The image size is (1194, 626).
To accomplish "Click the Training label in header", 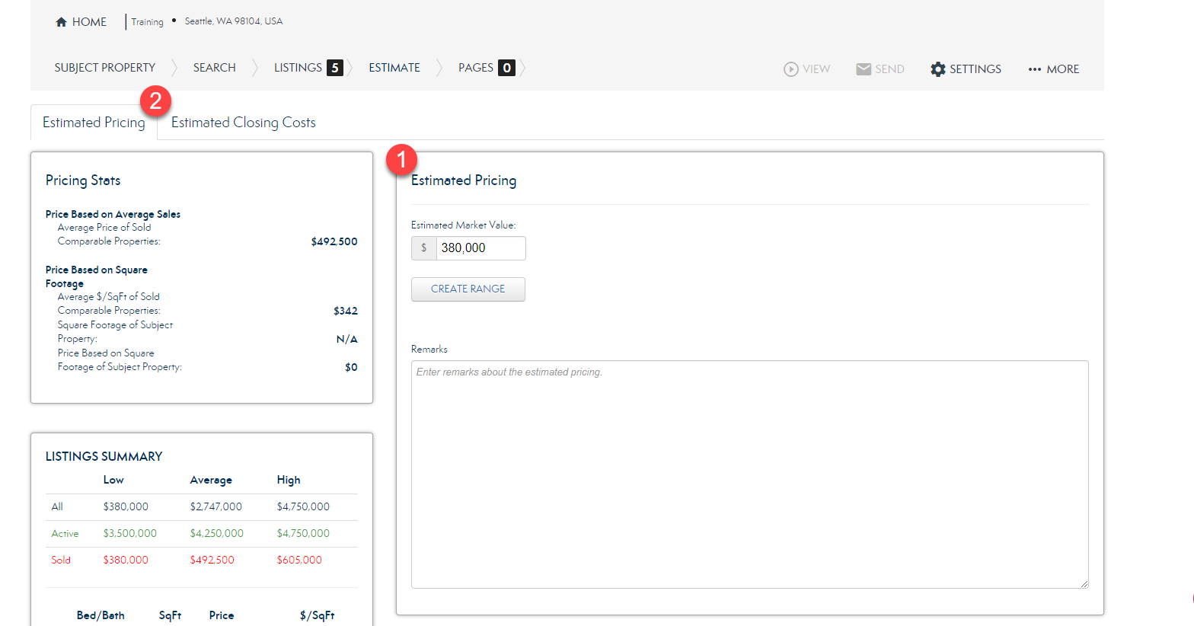I will point(147,22).
